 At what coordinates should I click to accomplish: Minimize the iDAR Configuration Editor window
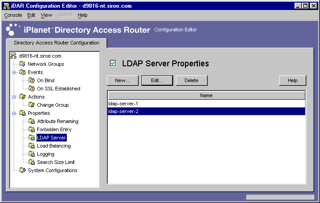coord(298,6)
